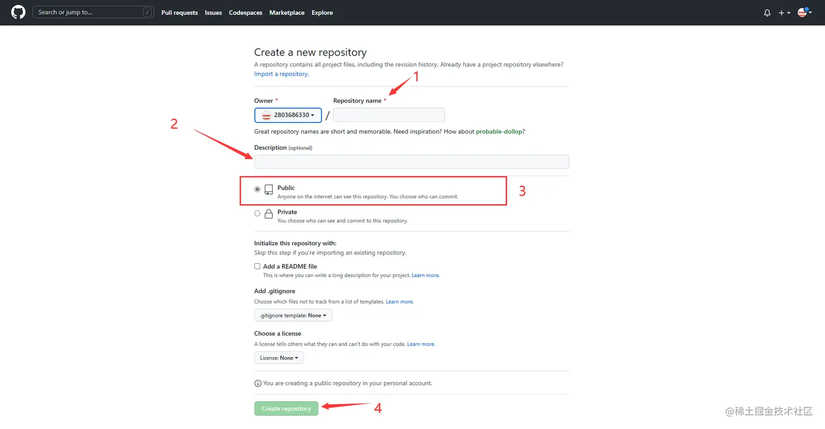The width and height of the screenshot is (825, 429).
Task: Open the user avatar menu
Action: 803,13
